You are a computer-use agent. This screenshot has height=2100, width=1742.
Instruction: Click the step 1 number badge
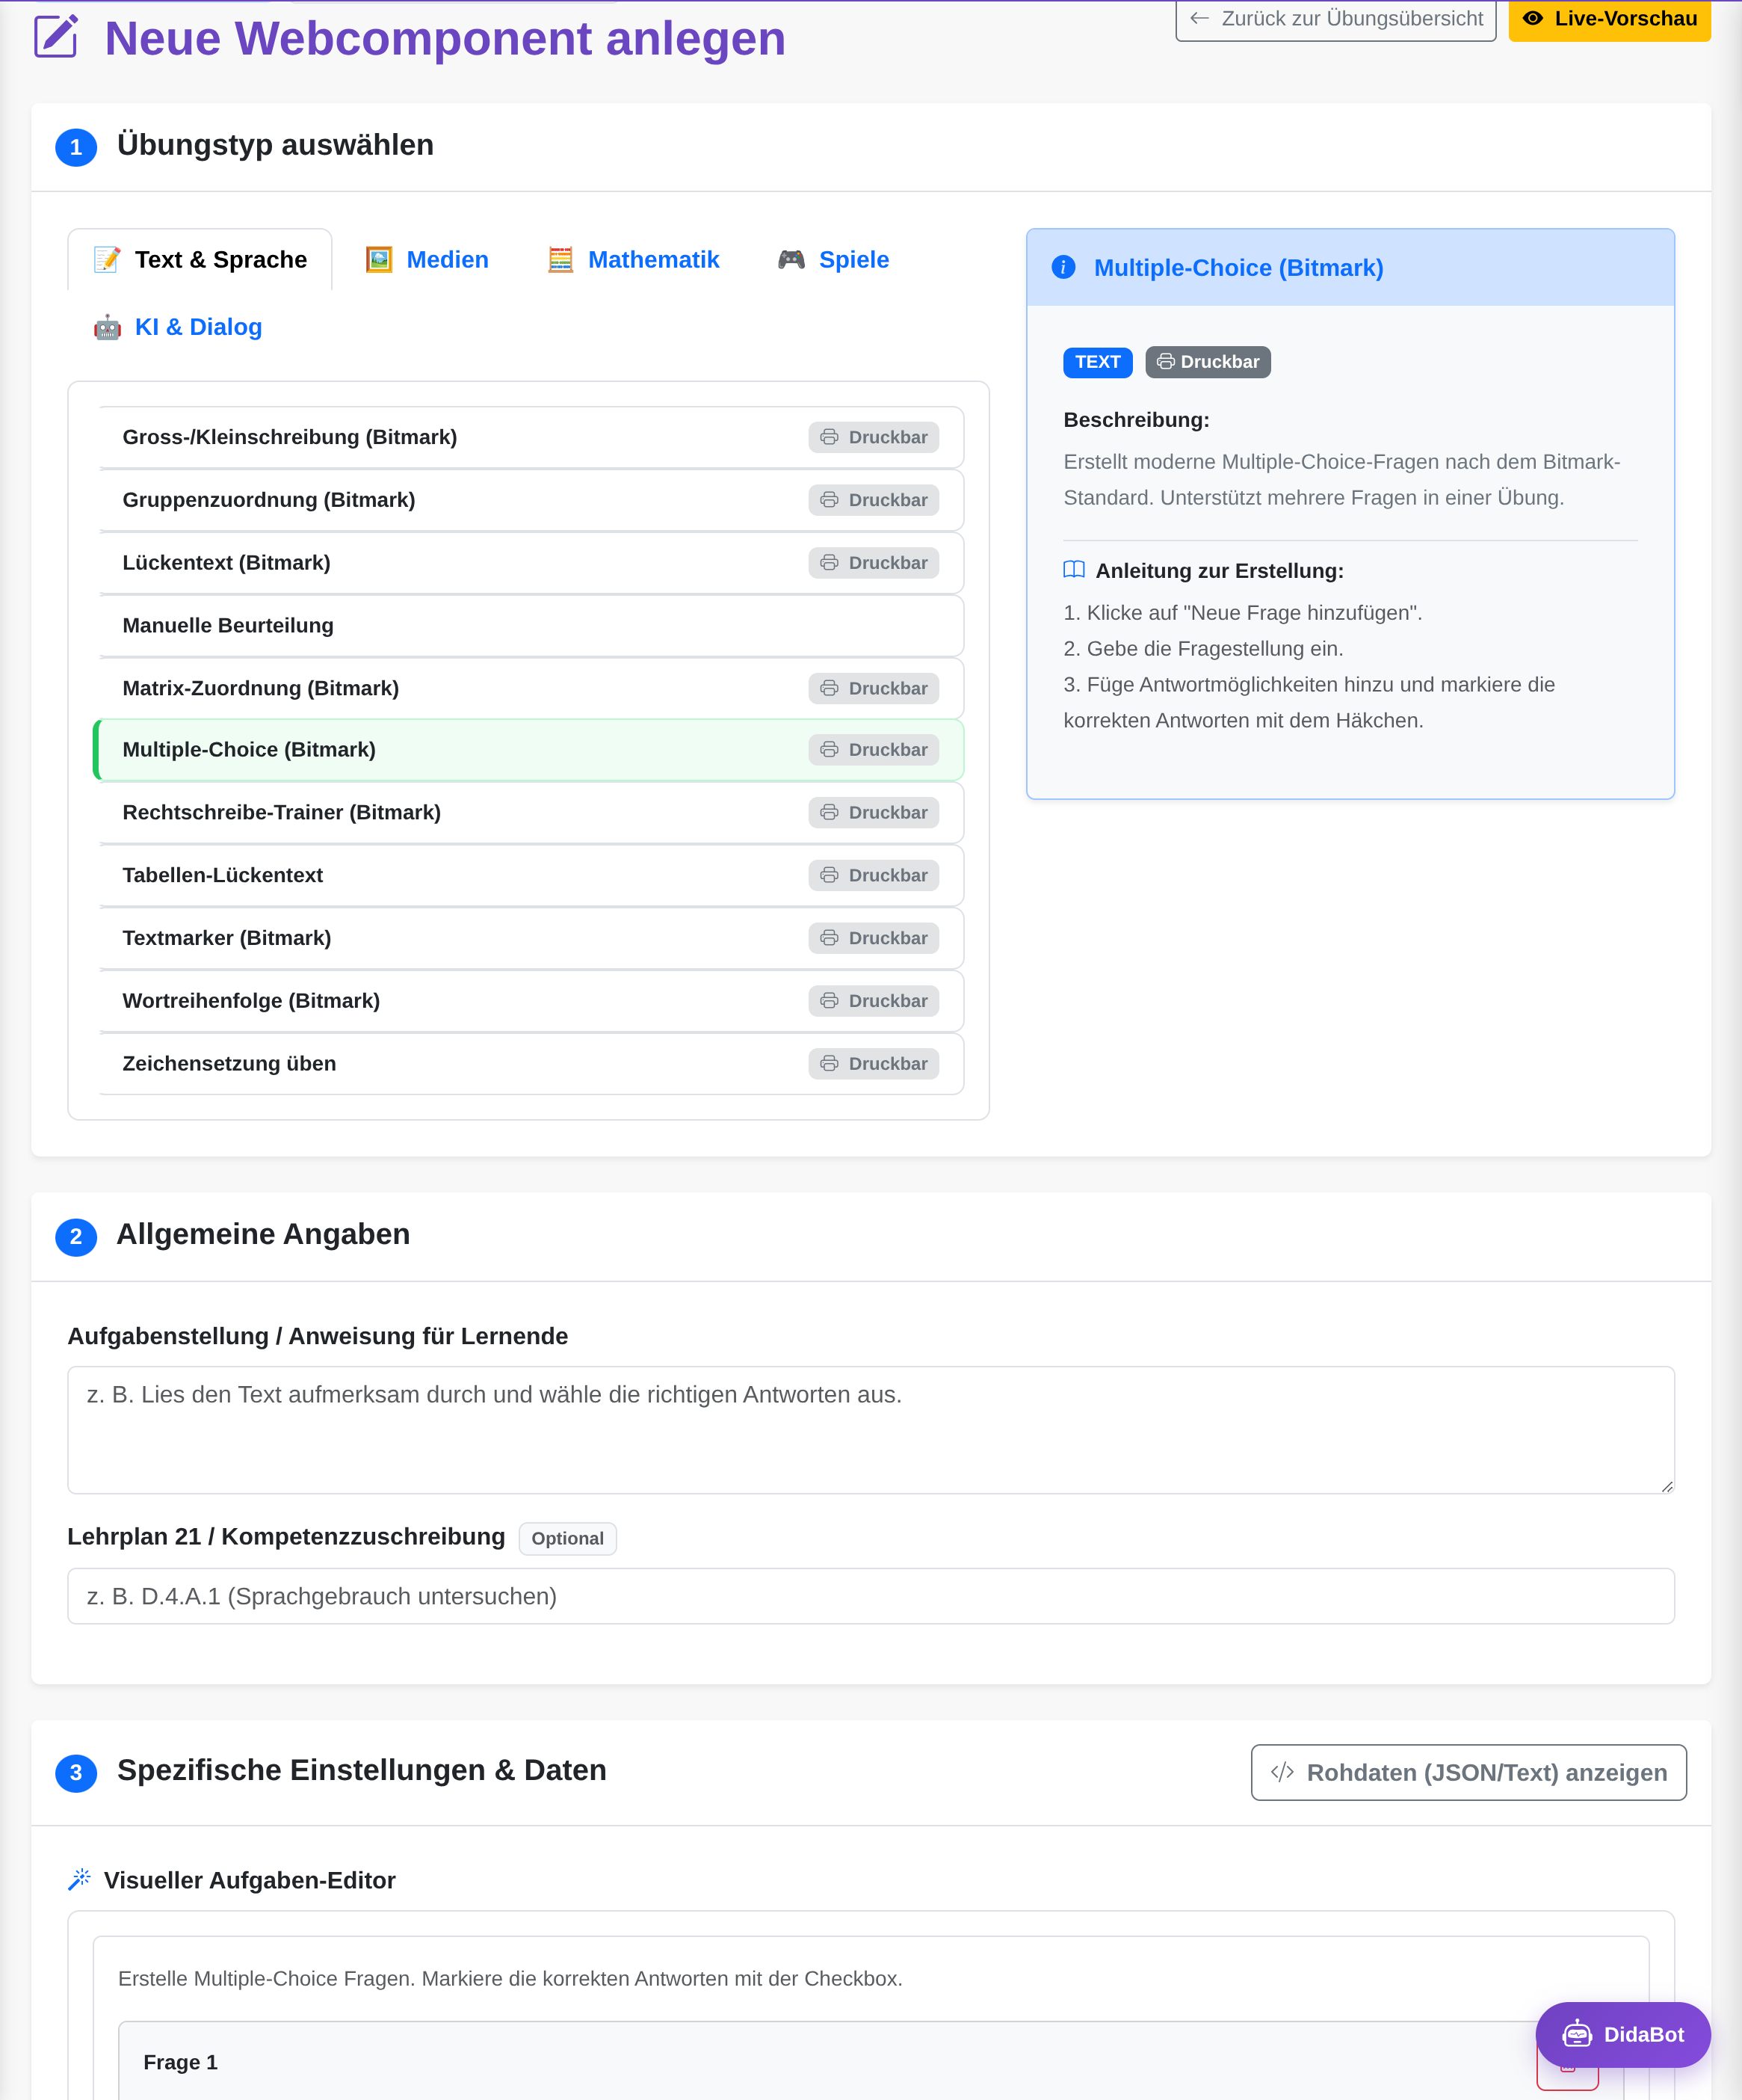(76, 147)
